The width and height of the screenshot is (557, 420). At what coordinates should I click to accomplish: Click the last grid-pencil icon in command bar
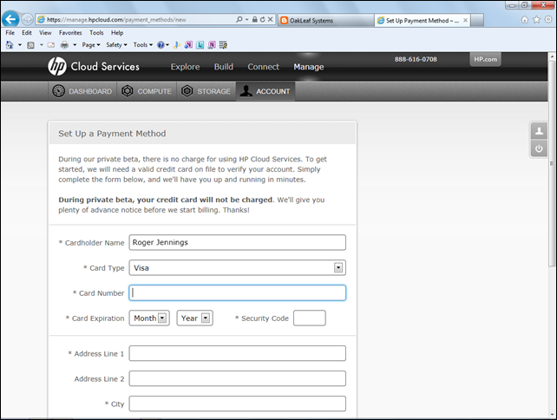pos(223,45)
